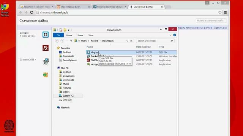Switch to localhost 127.0.0.1 tab
The height and width of the screenshot is (136, 243).
click(x=37, y=7)
